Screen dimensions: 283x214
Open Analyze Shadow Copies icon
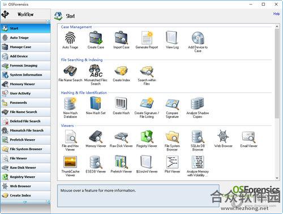198,104
